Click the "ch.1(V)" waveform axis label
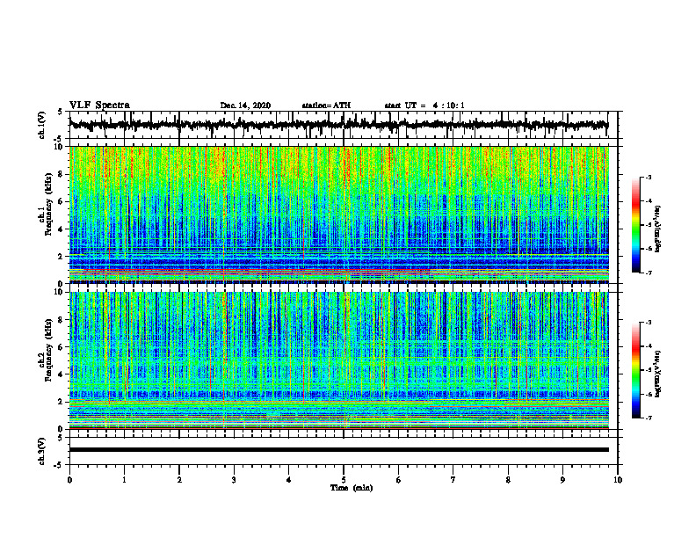 point(42,125)
